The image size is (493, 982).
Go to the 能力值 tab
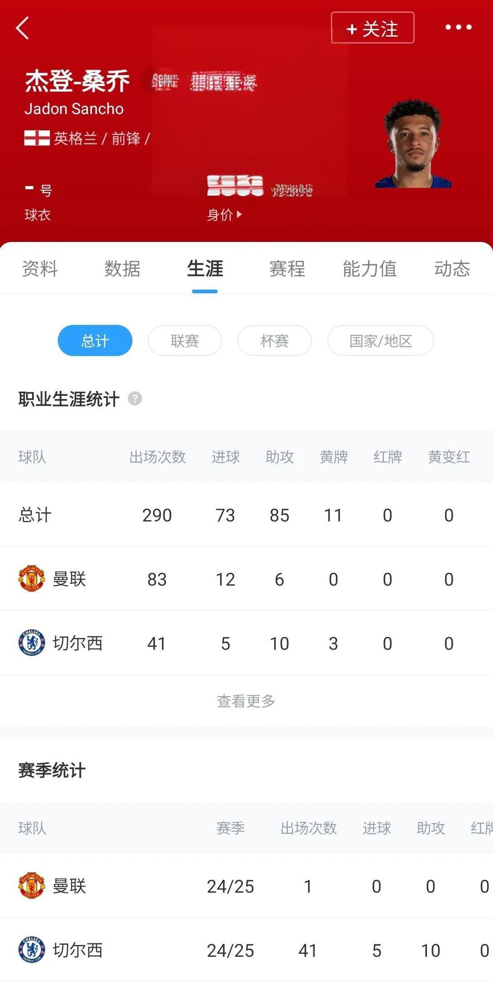370,269
